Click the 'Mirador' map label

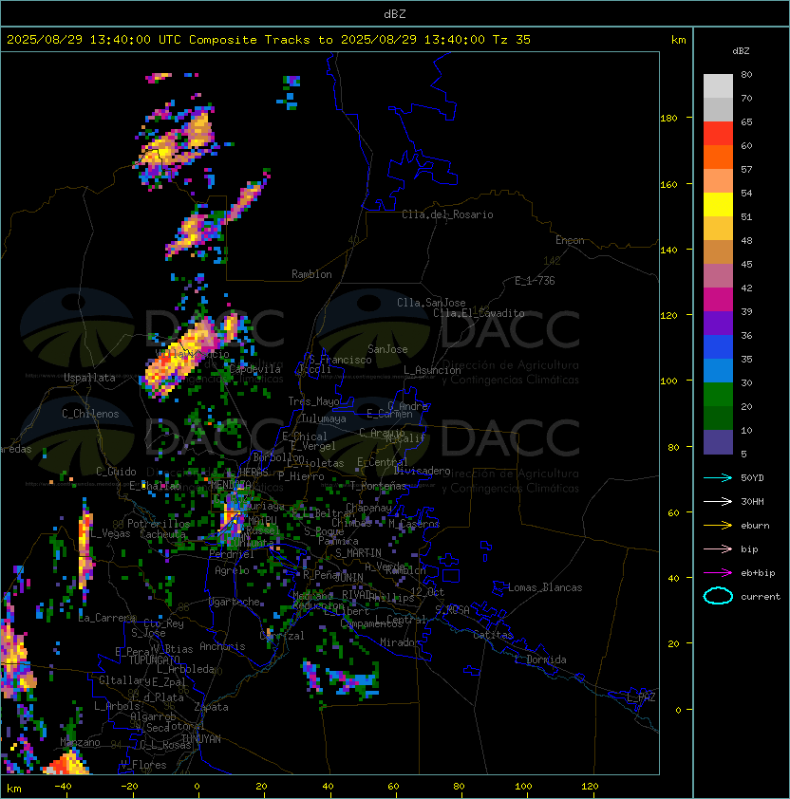click(x=400, y=642)
